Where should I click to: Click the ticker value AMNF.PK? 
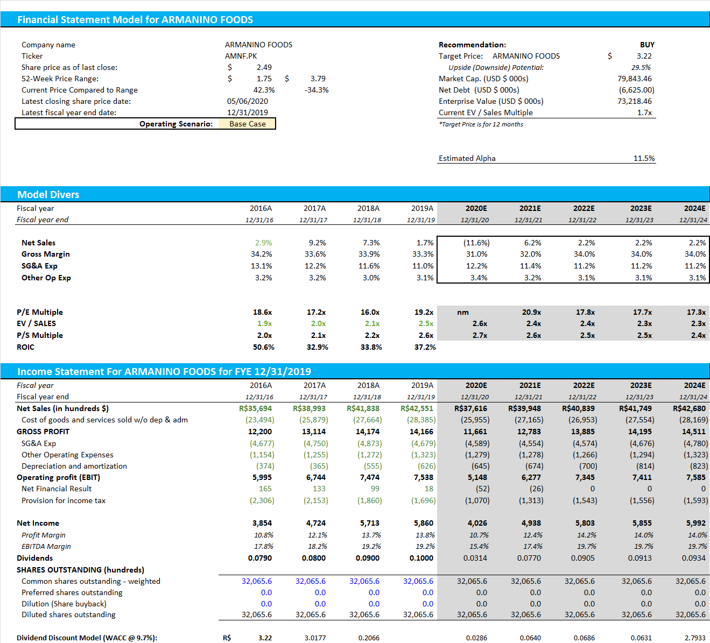pyautogui.click(x=241, y=56)
